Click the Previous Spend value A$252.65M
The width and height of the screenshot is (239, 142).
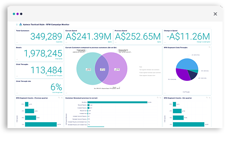point(138,37)
